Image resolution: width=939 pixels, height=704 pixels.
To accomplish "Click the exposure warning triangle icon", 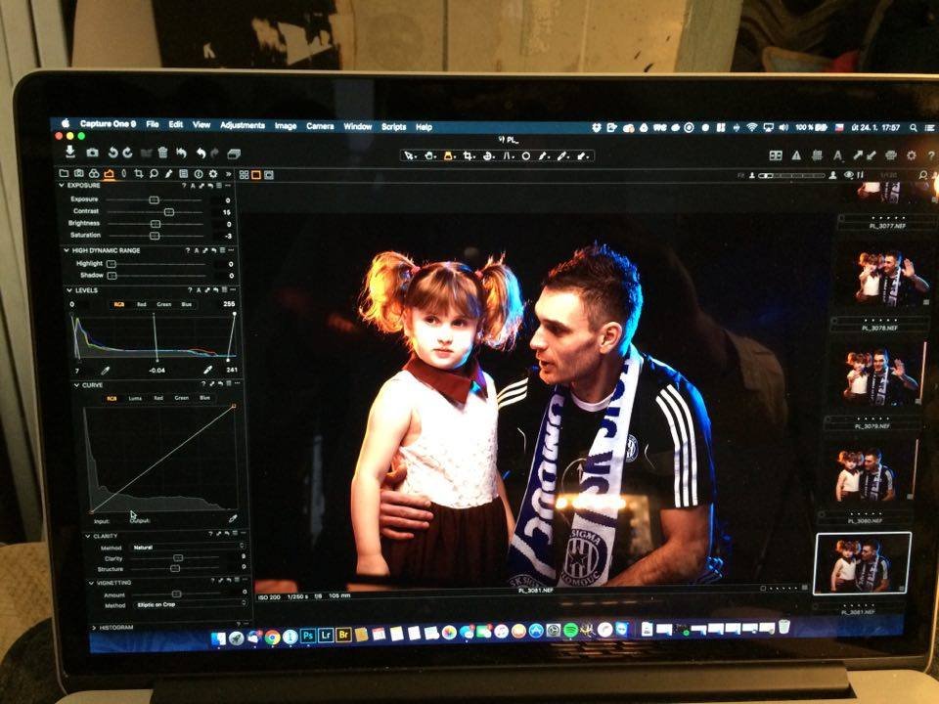I will (x=796, y=155).
